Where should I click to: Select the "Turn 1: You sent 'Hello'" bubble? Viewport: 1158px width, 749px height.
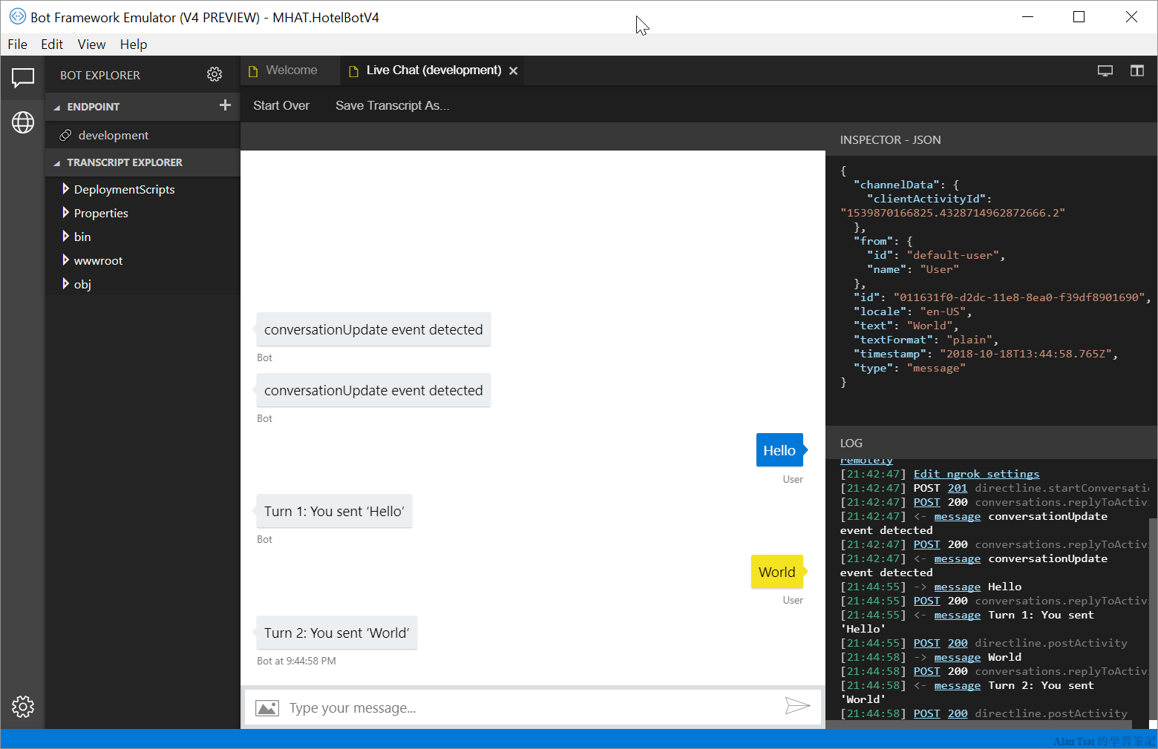tap(334, 511)
